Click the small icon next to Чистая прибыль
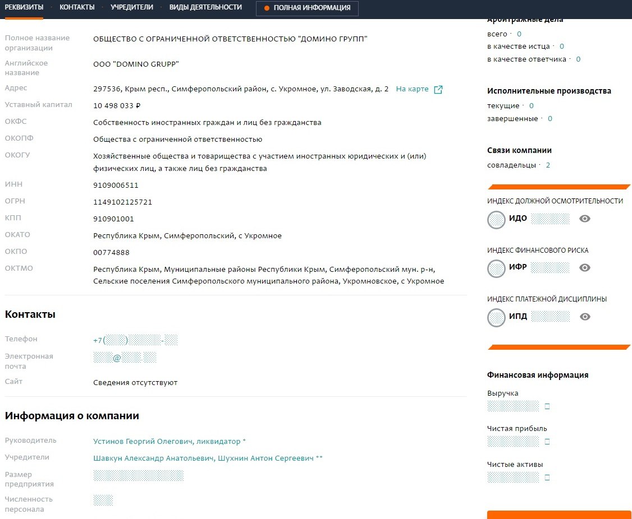The width and height of the screenshot is (632, 519). coord(547,442)
